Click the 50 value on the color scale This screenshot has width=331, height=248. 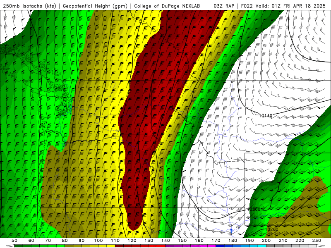14,241
